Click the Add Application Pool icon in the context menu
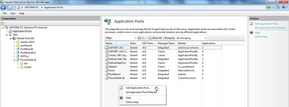Screen dimensions: 289x107 point(121,88)
